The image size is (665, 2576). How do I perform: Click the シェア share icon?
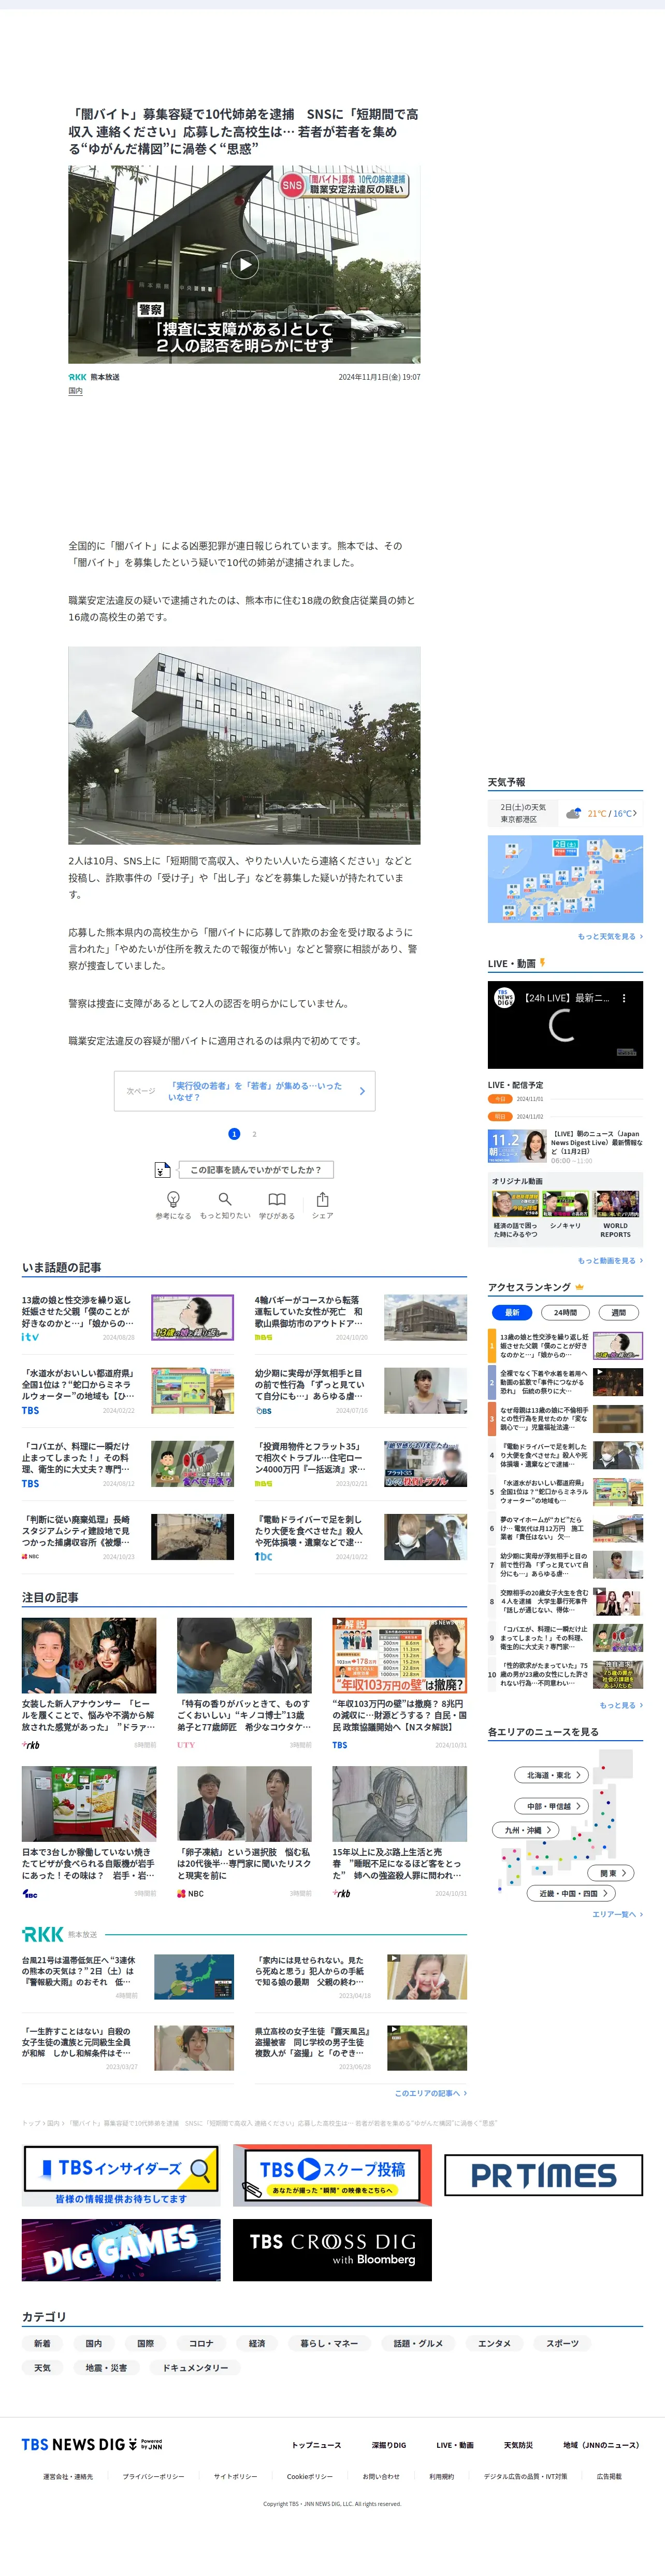323,1199
